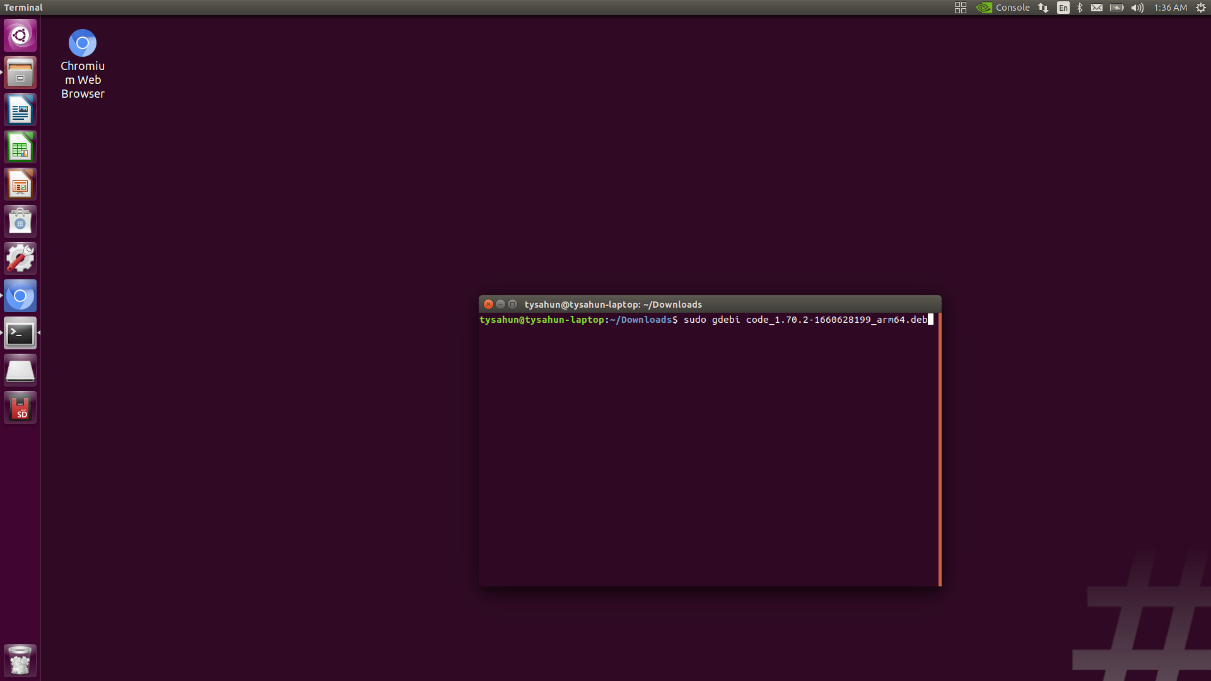Open the Trash at the bottom of the dock

pos(20,660)
